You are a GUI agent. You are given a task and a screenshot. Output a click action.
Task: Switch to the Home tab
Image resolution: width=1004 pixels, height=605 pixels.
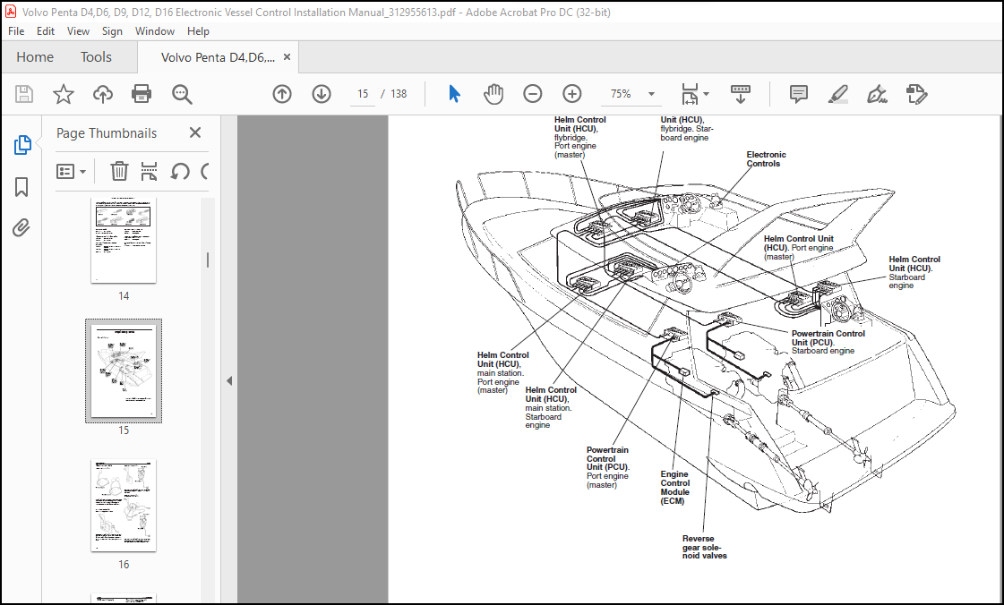point(35,57)
